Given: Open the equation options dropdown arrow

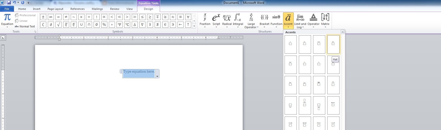Looking at the screenshot, I should click(157, 76).
